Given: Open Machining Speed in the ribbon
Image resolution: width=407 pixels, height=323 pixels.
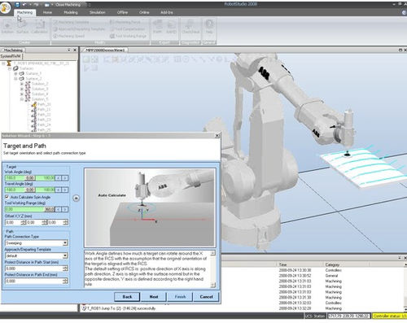Looking at the screenshot, I should (68, 36).
